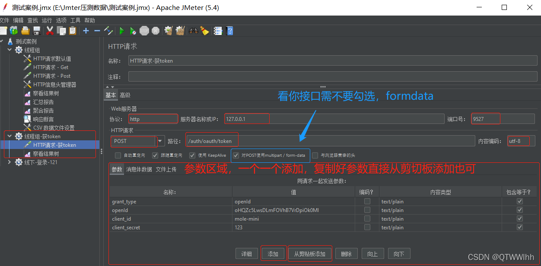Image resolution: width=541 pixels, height=266 pixels.
Task: Toggle 跟随重定向 checkbox
Action: click(x=155, y=155)
